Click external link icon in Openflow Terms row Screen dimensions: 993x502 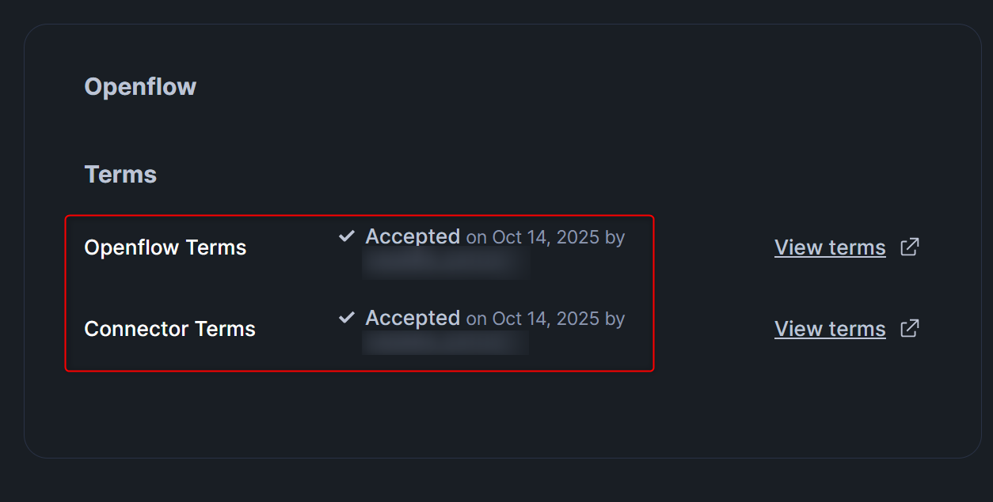tap(910, 247)
